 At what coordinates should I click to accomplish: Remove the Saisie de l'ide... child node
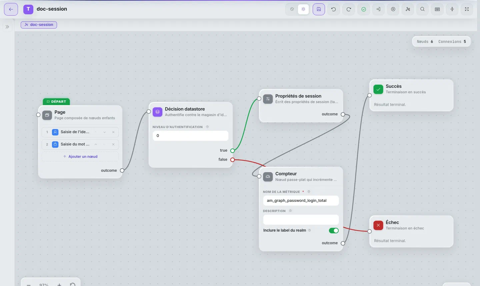[113, 132]
